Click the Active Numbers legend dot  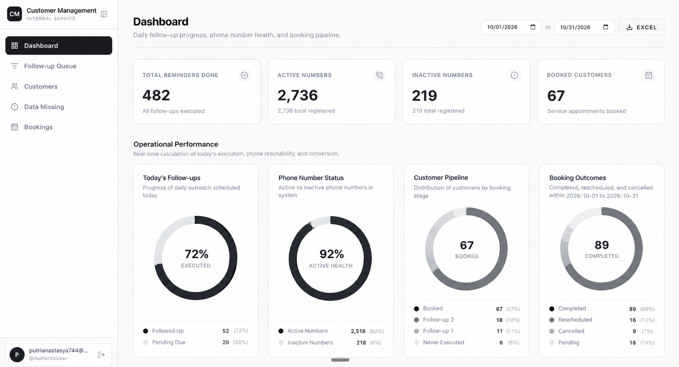(x=281, y=331)
